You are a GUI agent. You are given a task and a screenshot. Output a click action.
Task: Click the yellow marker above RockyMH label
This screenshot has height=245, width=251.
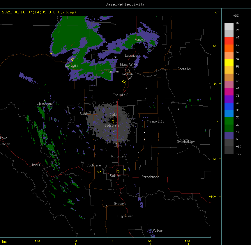point(73,59)
